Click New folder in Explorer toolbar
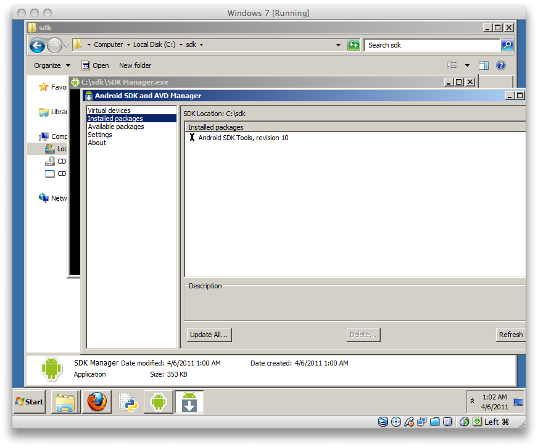 point(135,65)
